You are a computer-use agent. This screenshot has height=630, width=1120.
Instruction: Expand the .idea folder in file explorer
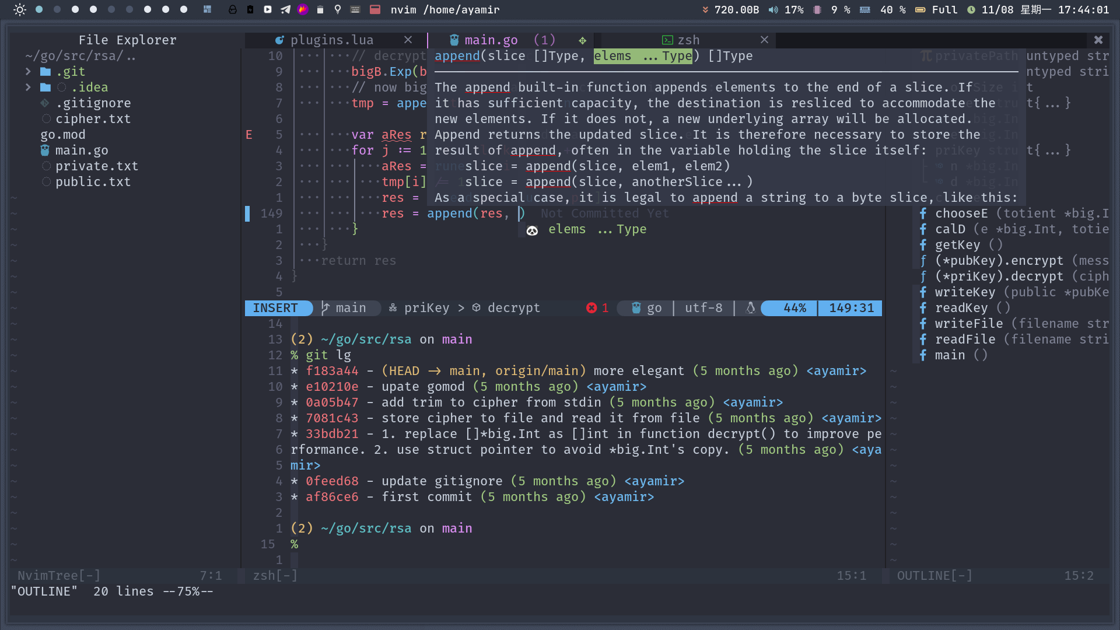pos(27,87)
